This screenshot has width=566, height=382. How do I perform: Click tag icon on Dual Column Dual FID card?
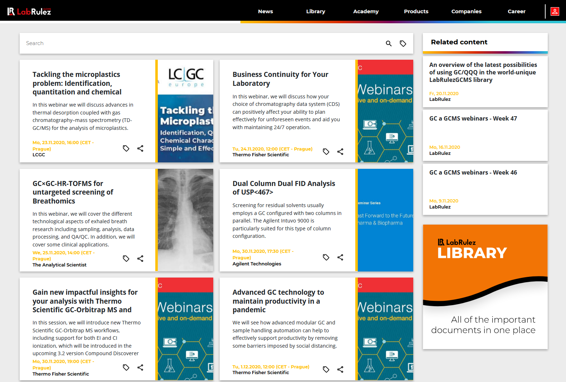(326, 257)
